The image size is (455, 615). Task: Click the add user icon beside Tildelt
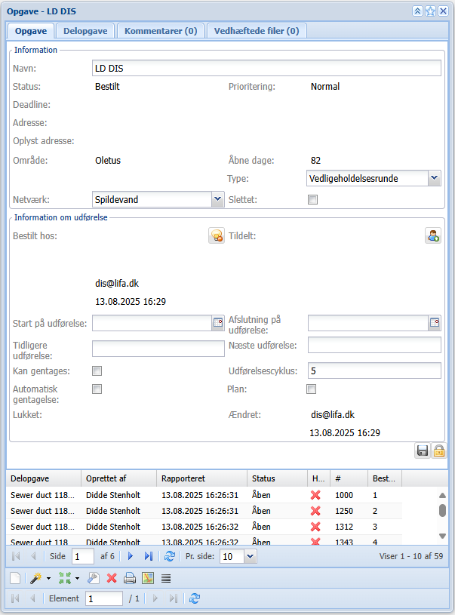tap(433, 235)
